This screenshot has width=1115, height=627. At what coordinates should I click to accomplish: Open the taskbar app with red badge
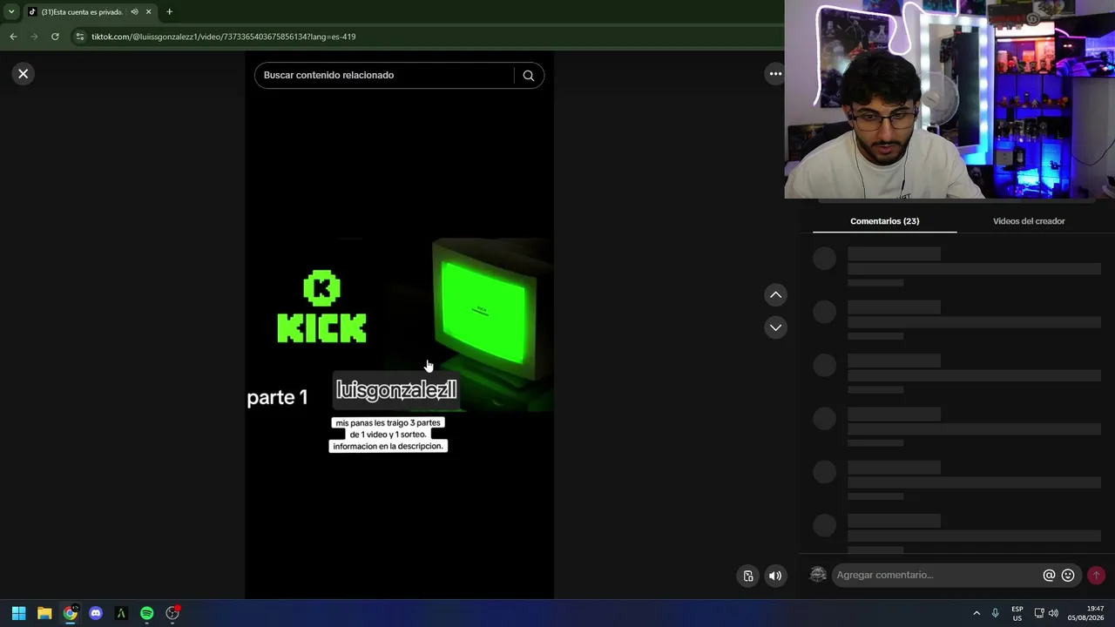coord(172,614)
